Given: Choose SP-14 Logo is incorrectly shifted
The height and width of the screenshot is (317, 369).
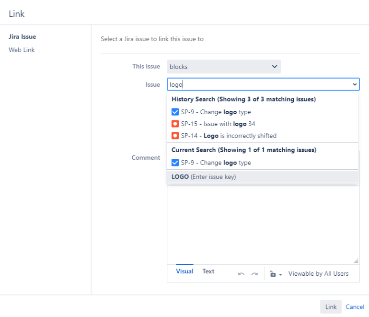Looking at the screenshot, I should click(x=263, y=136).
